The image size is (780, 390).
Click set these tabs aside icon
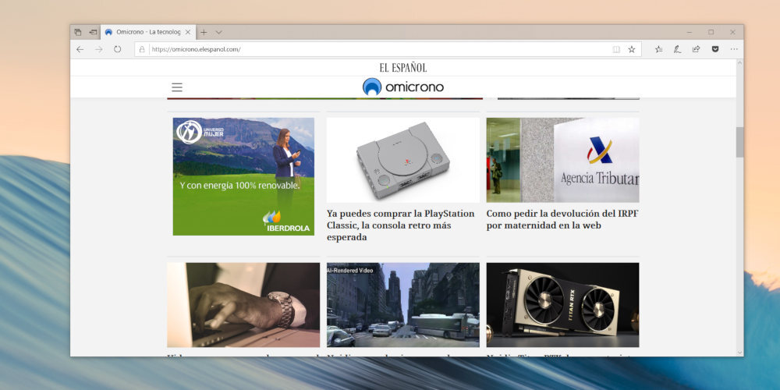tap(93, 32)
